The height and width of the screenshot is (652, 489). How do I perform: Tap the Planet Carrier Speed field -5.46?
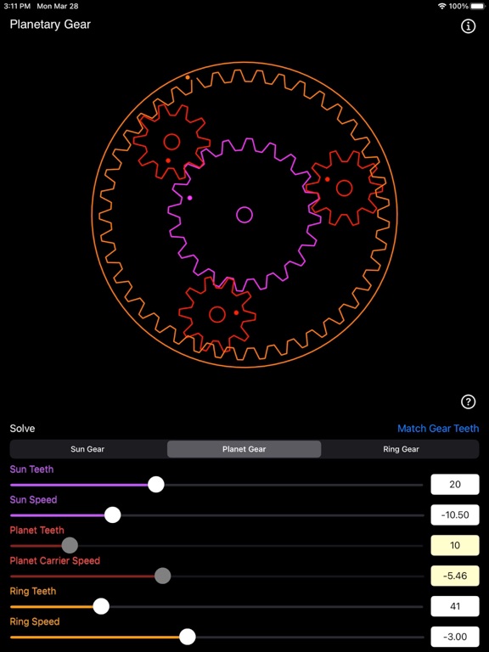455,576
